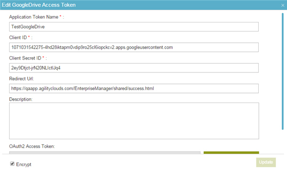Click the 'Redirect Url:' label
Viewport: 287px width, 174px height.
point(22,79)
